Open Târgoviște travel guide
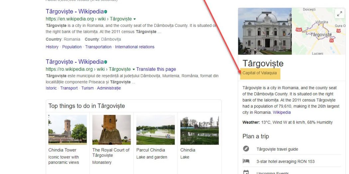Viewport: 349px width, 174px height. (x=277, y=149)
